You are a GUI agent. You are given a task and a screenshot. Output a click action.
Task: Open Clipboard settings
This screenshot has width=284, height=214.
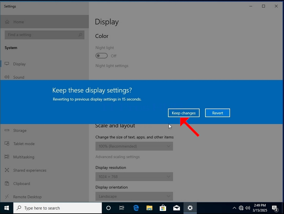45,184
